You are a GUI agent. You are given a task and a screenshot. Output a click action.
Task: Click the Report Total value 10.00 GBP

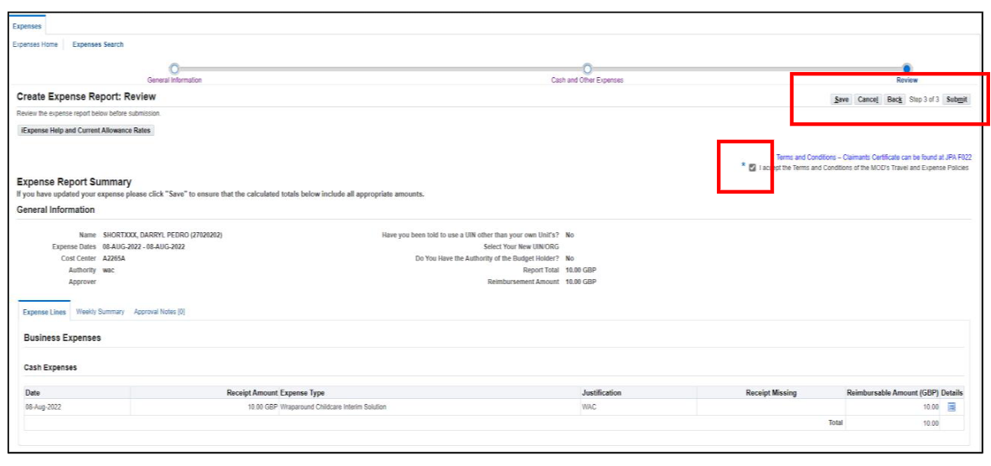click(581, 270)
